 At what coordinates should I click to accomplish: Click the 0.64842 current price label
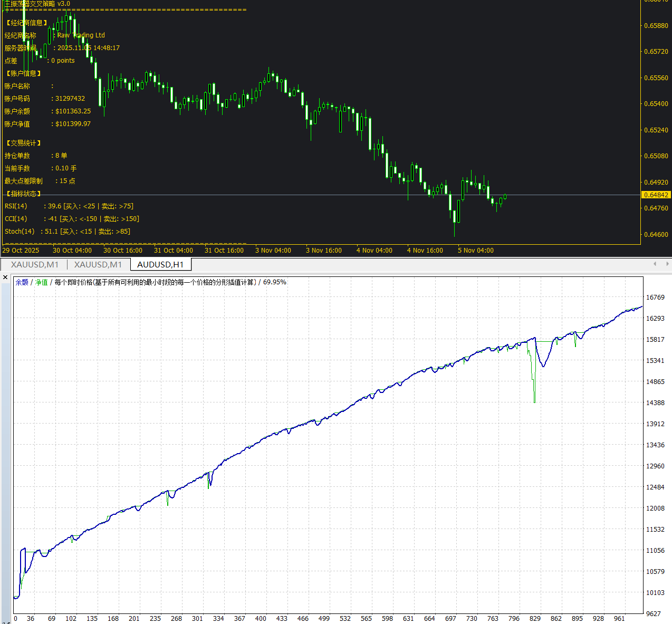(656, 195)
